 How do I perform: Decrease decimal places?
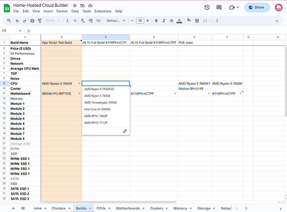pyautogui.click(x=83, y=21)
